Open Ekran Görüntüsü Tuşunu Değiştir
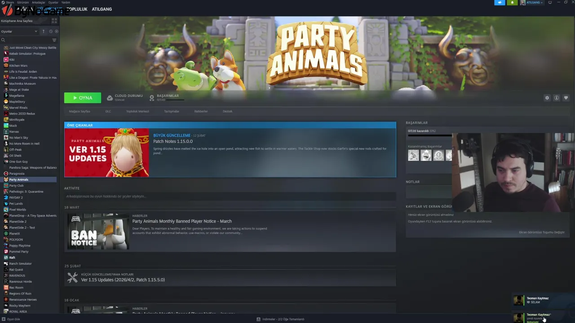This screenshot has width=575, height=323. tap(542, 232)
